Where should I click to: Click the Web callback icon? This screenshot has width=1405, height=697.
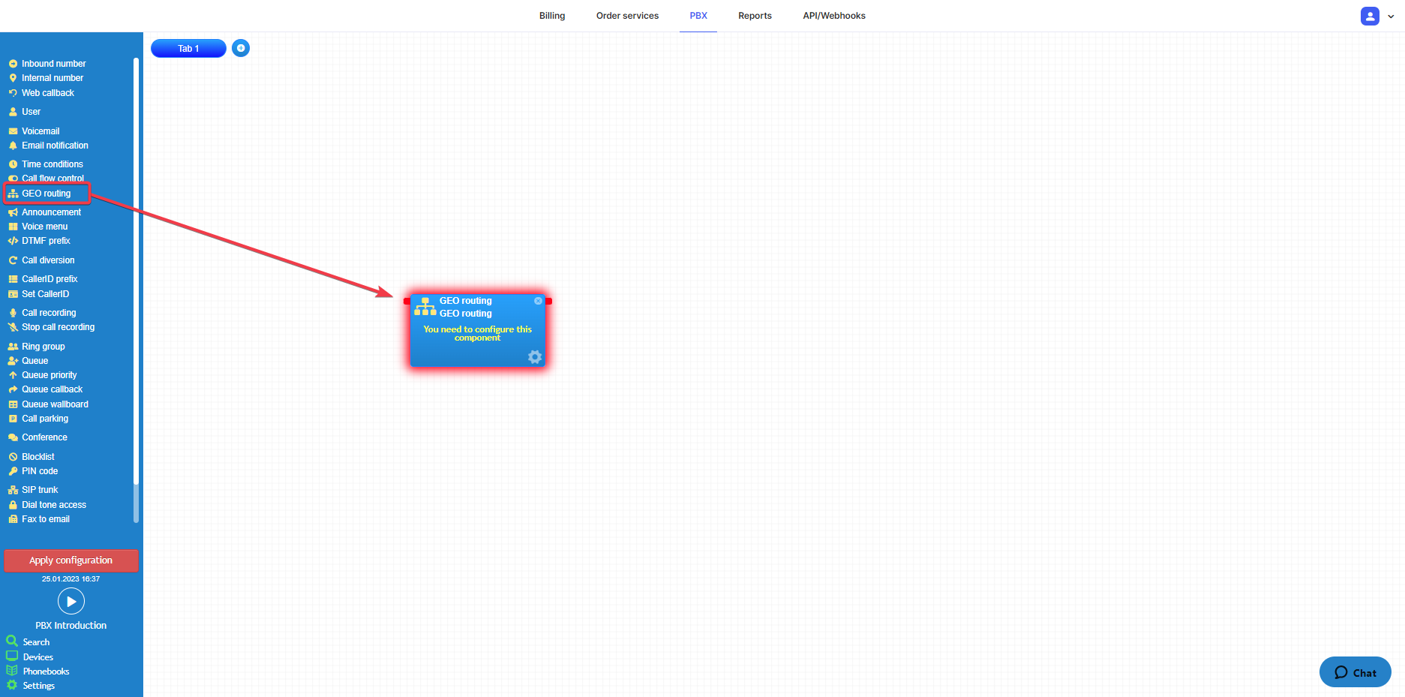[13, 93]
